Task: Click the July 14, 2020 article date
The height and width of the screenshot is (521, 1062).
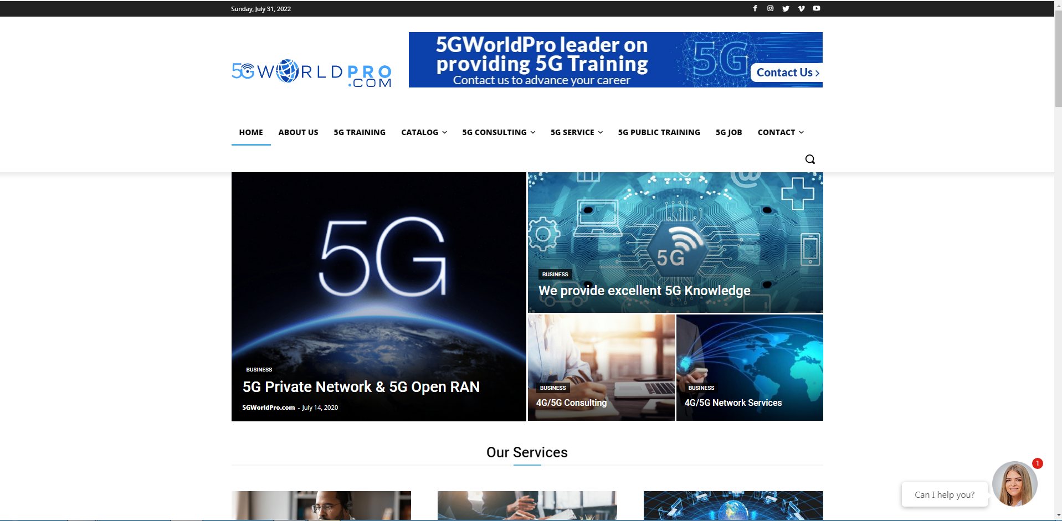Action: tap(320, 407)
